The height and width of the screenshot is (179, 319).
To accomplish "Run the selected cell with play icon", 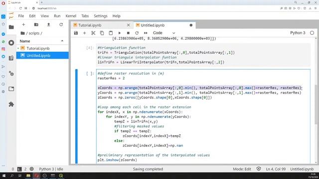I will pyautogui.click(x=120, y=33).
